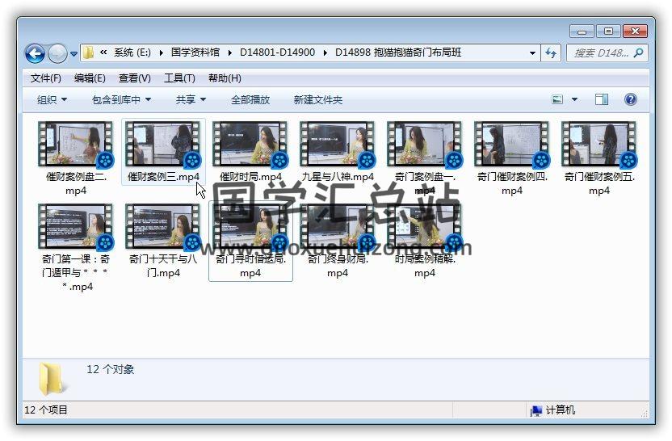Image resolution: width=672 pixels, height=441 pixels.
Task: Select 系统 (E:) in the address path
Action: [x=132, y=52]
